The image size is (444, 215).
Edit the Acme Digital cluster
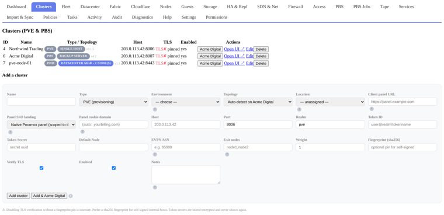249,56
